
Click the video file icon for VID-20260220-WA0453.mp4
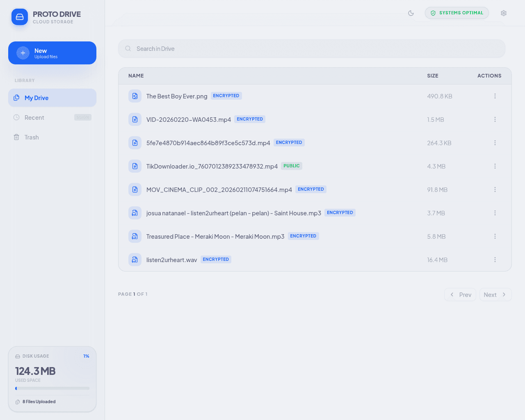pyautogui.click(x=135, y=119)
